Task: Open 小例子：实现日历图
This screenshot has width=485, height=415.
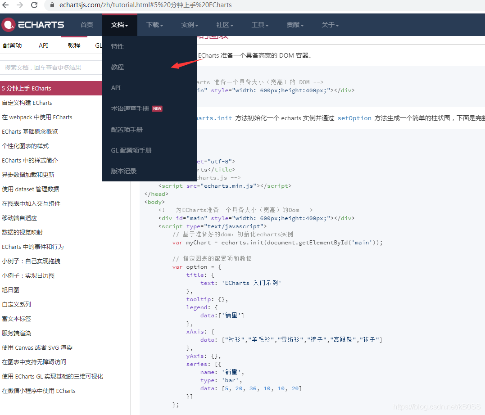Action: (28, 275)
